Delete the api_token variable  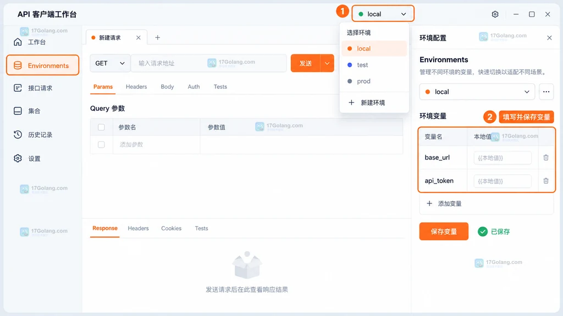546,181
